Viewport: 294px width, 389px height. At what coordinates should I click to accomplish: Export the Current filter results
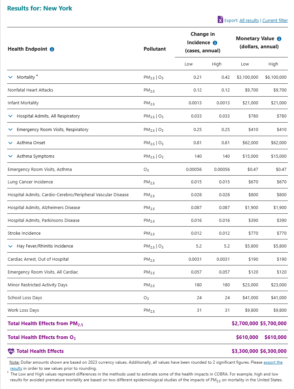pos(275,21)
